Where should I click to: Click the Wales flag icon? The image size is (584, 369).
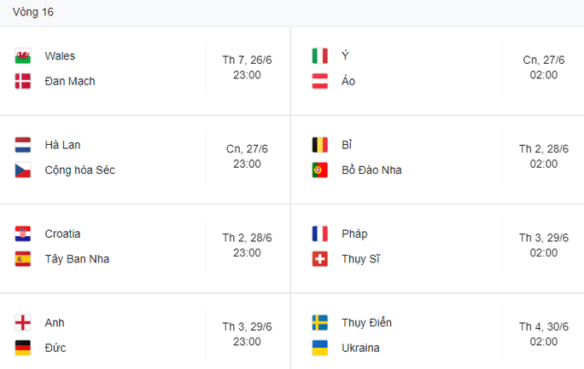pyautogui.click(x=23, y=56)
